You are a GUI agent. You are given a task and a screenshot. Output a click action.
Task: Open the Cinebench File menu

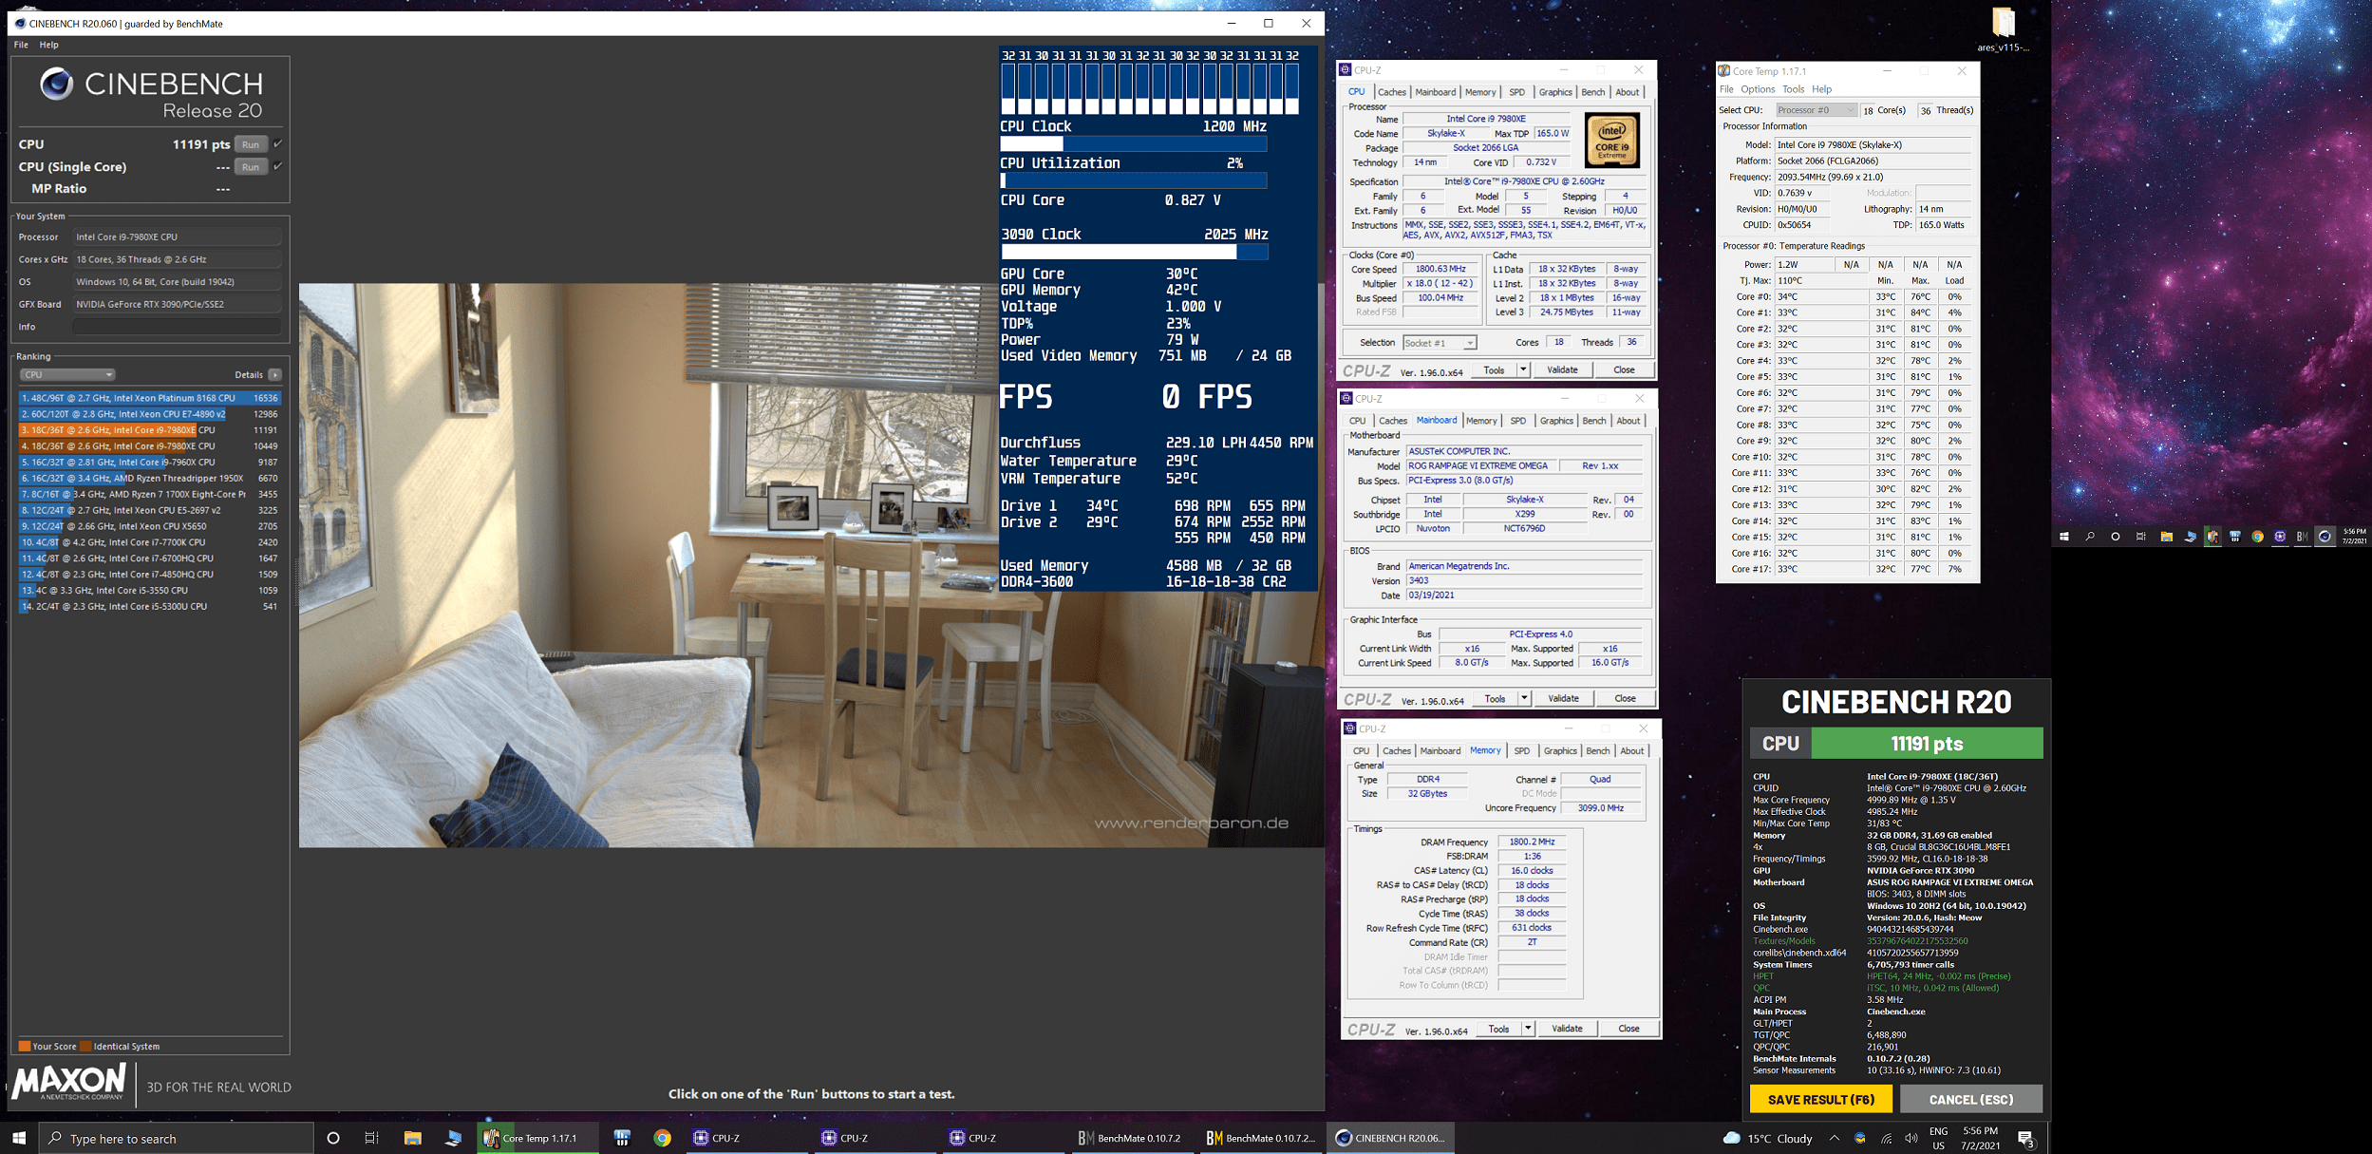click(21, 45)
